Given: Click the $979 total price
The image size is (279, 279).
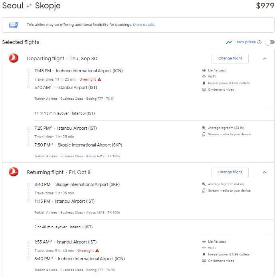Looking at the screenshot, I should pyautogui.click(x=265, y=6).
